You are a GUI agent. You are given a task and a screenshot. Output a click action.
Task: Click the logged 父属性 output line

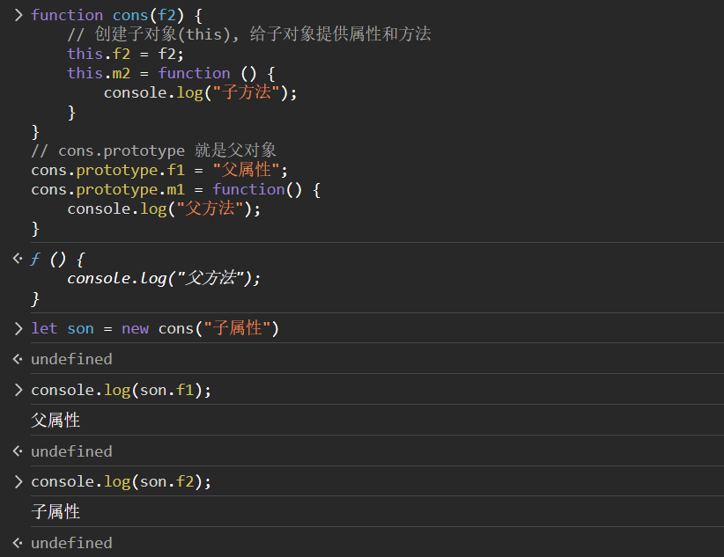click(55, 421)
